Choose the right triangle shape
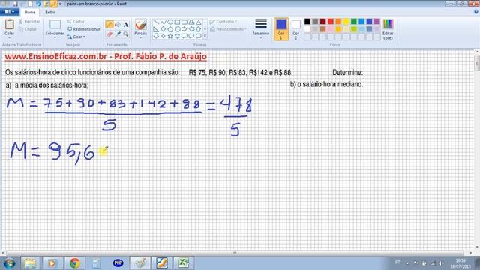 tap(156, 29)
